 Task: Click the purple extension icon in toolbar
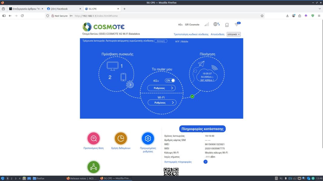(x=306, y=16)
